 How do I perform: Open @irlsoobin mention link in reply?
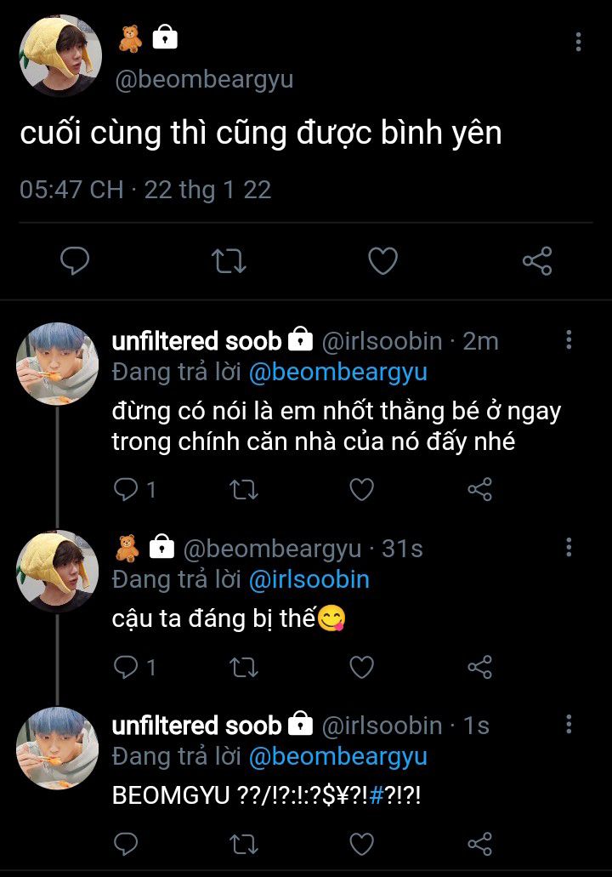[x=309, y=580]
